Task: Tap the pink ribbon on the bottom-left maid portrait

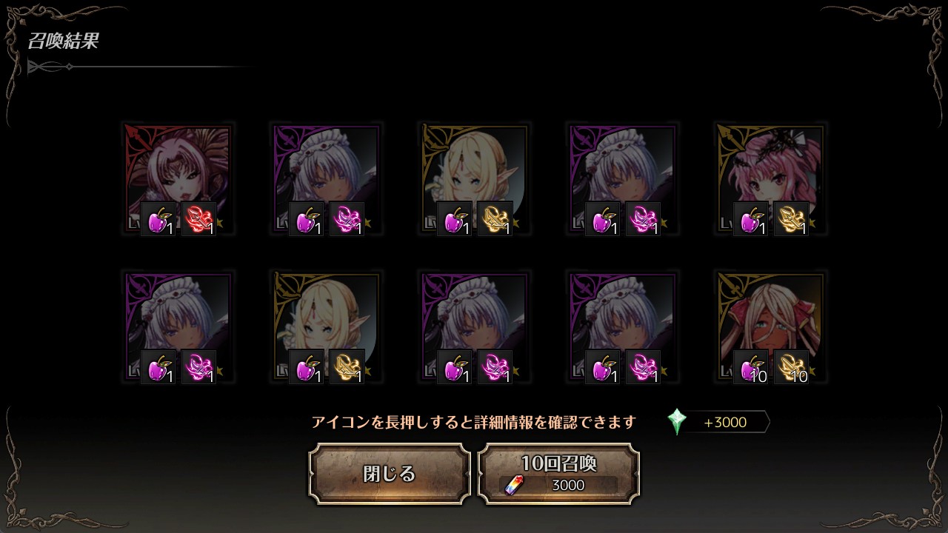Action: [x=198, y=366]
